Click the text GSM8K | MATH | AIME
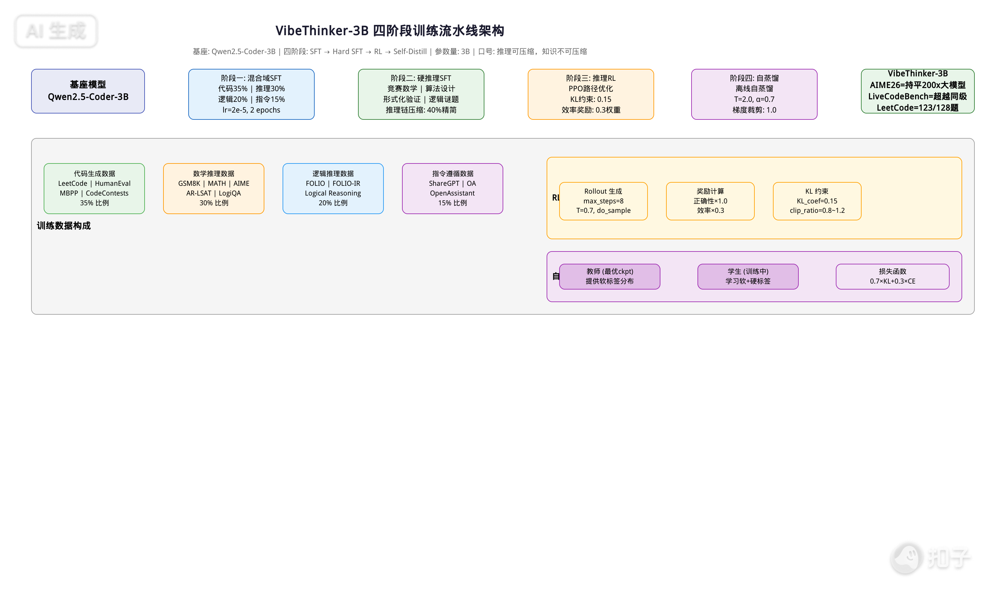This screenshot has height=591, width=987. point(214,183)
